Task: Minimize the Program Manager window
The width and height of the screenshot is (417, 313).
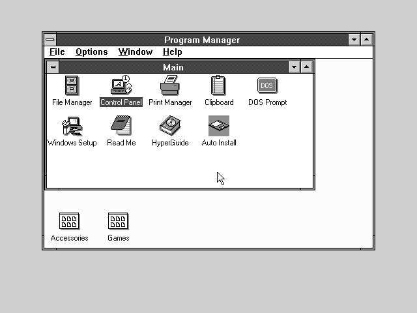Action: (354, 40)
